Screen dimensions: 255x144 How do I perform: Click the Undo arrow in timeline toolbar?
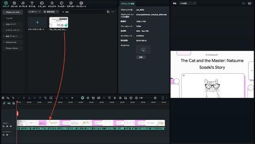[13, 98]
